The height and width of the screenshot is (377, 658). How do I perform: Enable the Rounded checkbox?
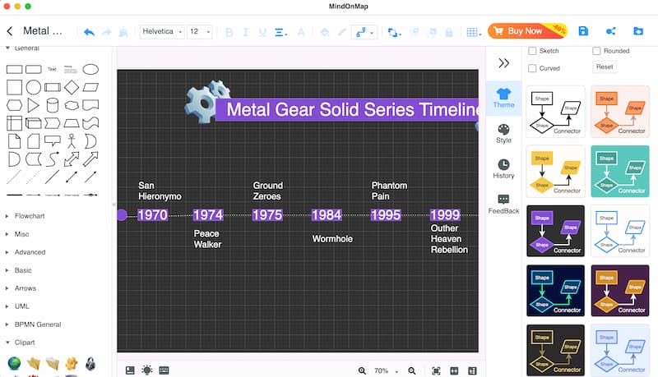click(x=596, y=51)
